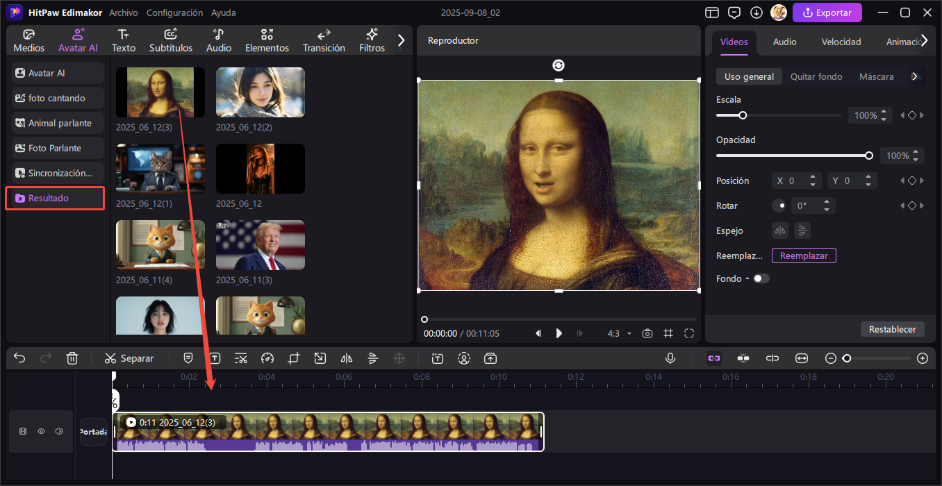The width and height of the screenshot is (942, 486).
Task: Open the Archivo menu
Action: tap(124, 12)
